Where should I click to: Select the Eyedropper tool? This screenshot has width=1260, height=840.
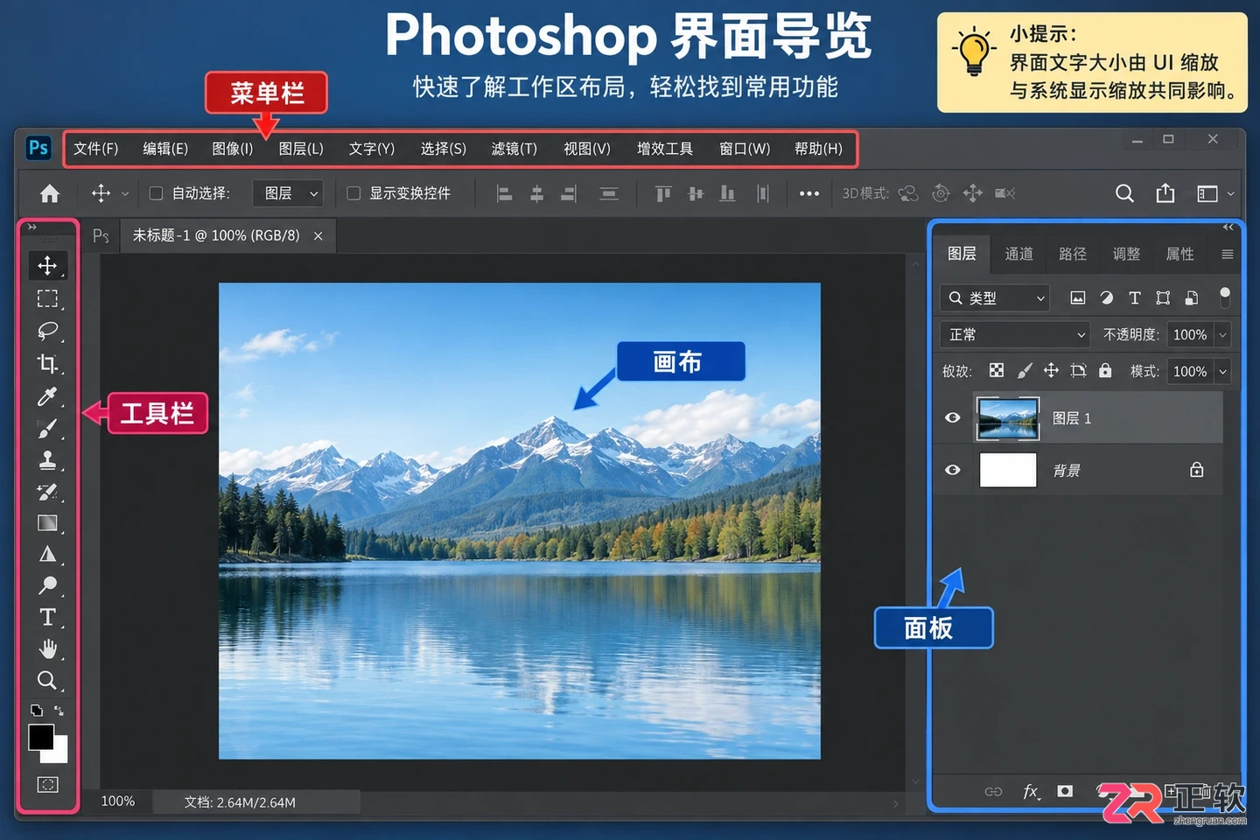pos(47,396)
